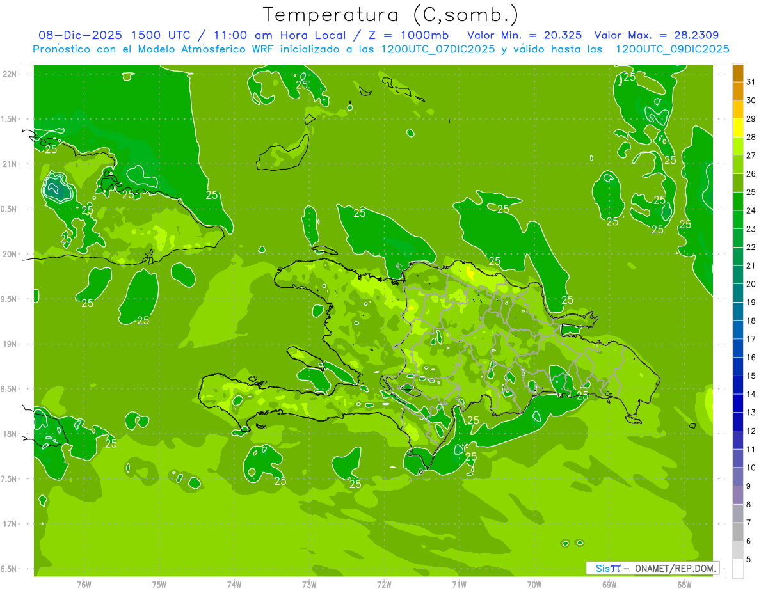Click the 'SisTT' logo text
Image resolution: width=768 pixels, height=593 pixels.
point(608,568)
